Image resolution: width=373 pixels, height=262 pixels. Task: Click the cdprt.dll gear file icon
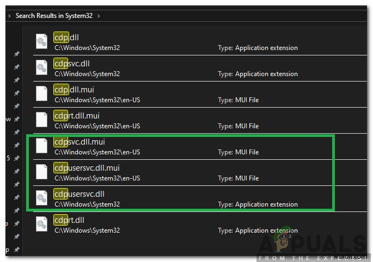coord(41,224)
